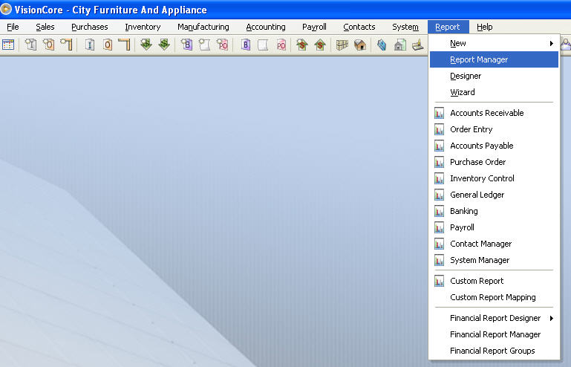Open the Payroll menu in the menu bar
This screenshot has width=571, height=367.
[x=314, y=27]
